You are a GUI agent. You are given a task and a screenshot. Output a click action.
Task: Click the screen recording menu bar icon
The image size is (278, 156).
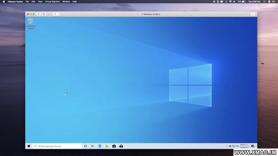(214, 2)
